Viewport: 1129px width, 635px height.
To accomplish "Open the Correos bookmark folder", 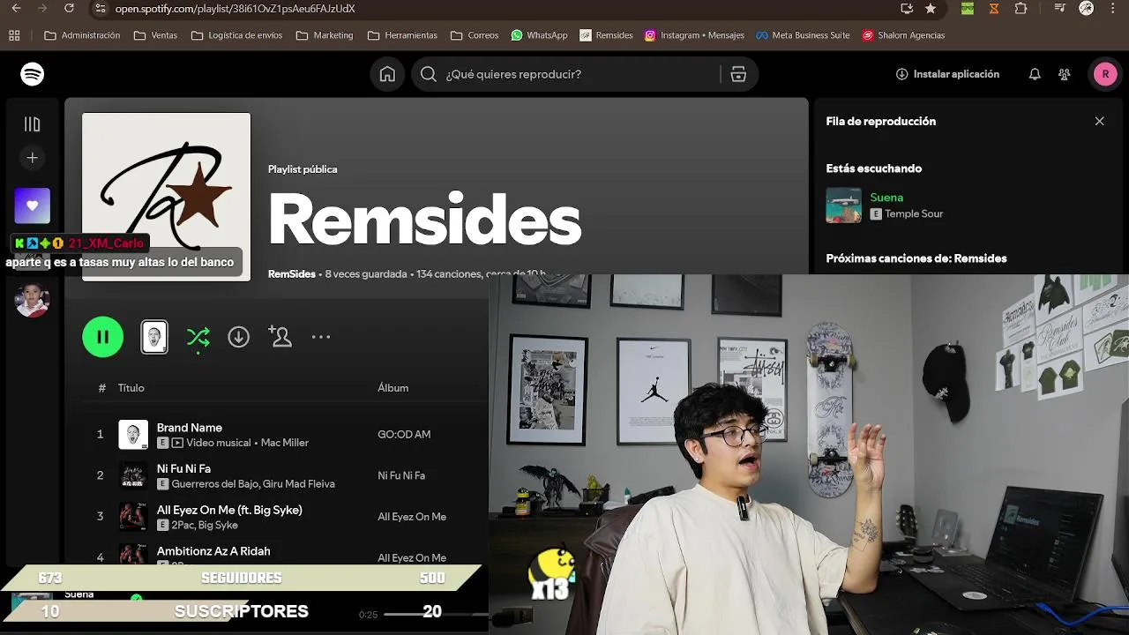I will pyautogui.click(x=475, y=35).
